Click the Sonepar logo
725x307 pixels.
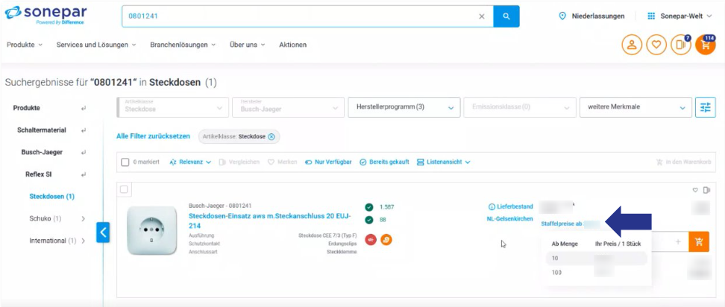[x=45, y=16]
